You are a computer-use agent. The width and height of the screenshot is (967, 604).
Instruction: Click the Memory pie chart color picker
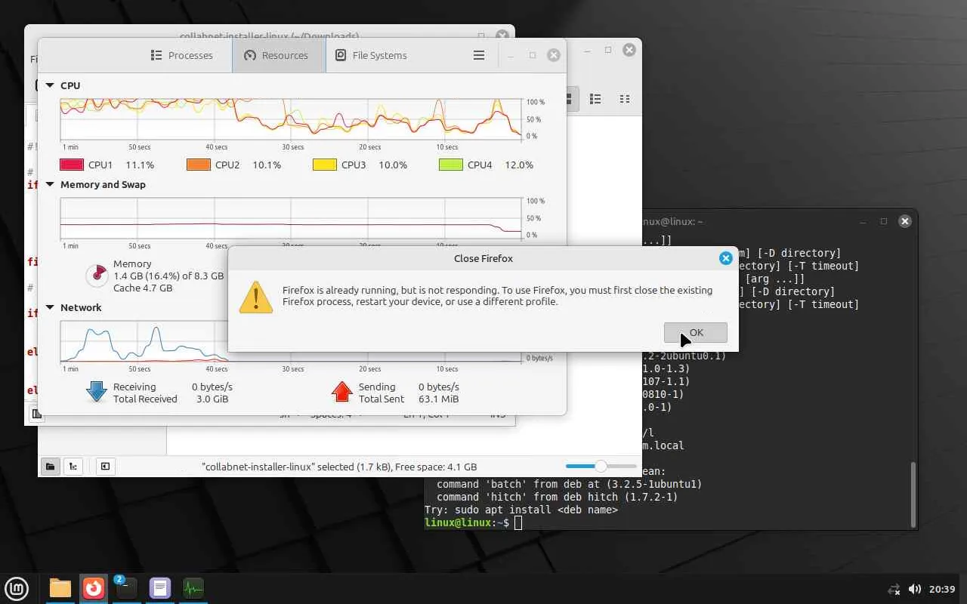pyautogui.click(x=97, y=276)
